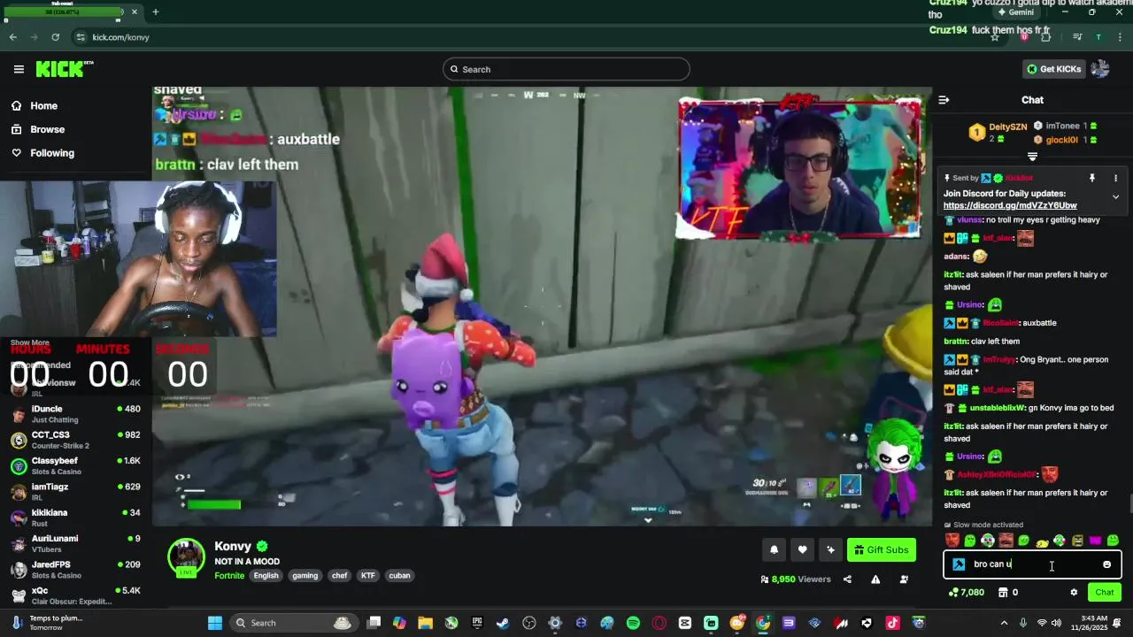Click the channel points icon showing 7,080
Screen dimensions: 1133x637
966,593
